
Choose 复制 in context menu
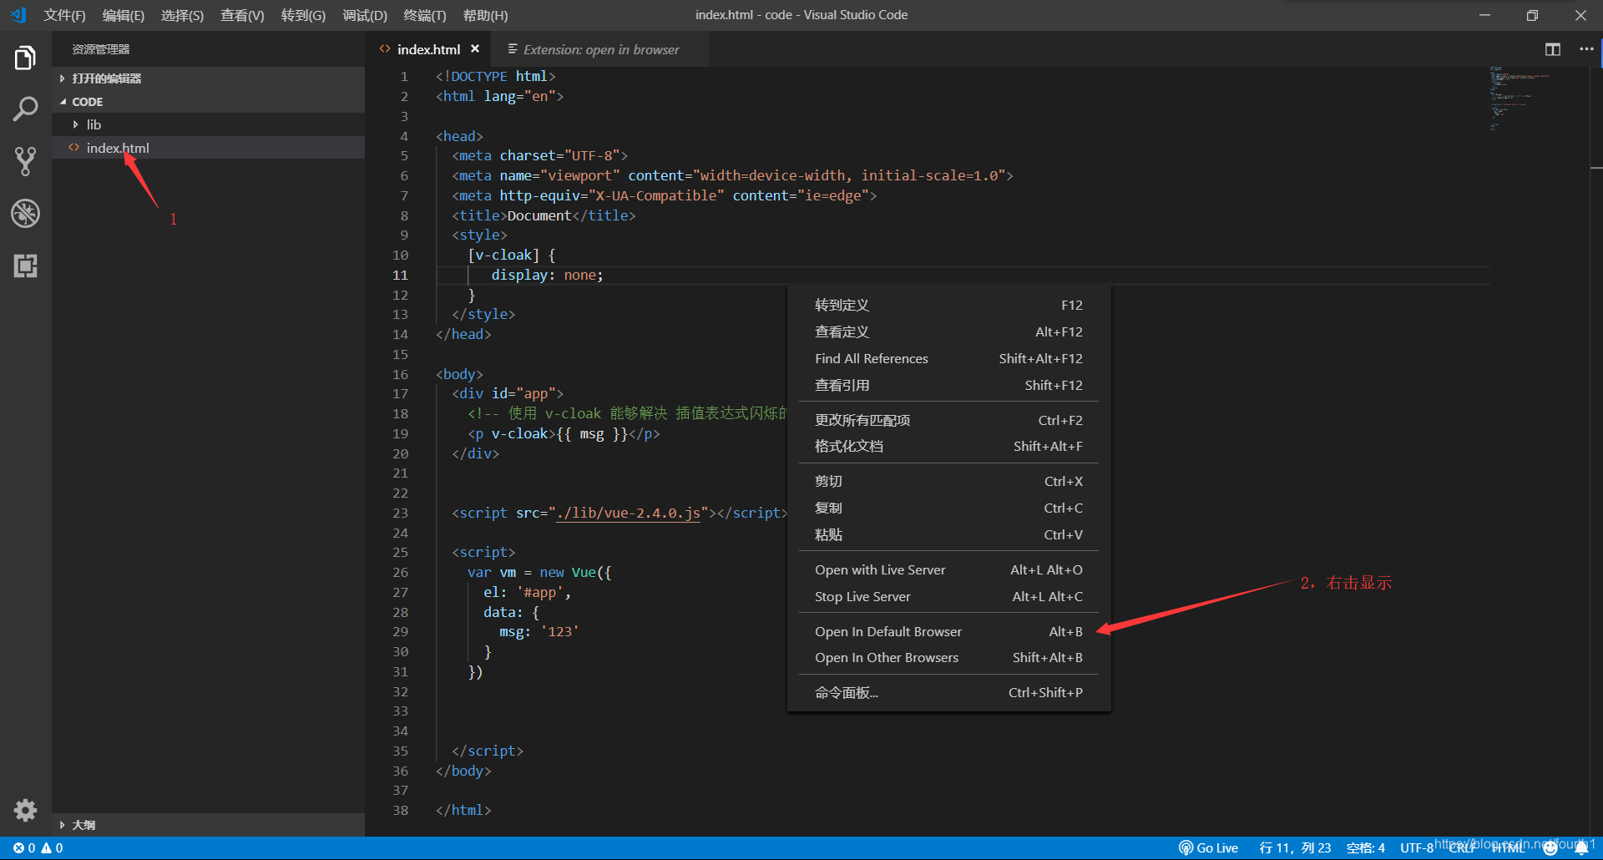[x=948, y=508]
